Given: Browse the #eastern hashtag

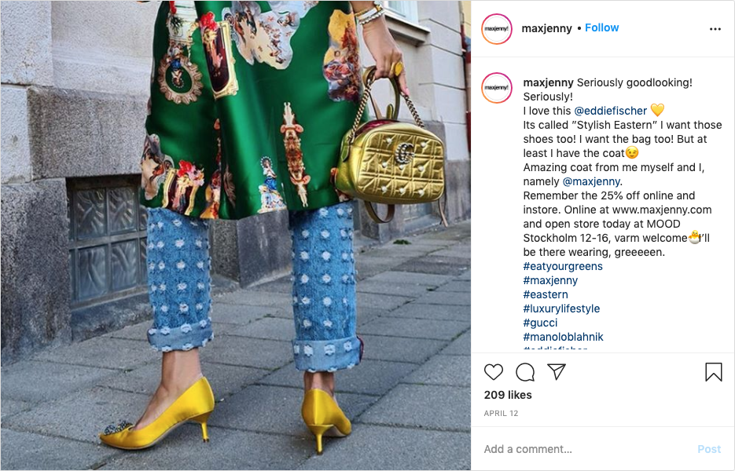Looking at the screenshot, I should point(546,294).
